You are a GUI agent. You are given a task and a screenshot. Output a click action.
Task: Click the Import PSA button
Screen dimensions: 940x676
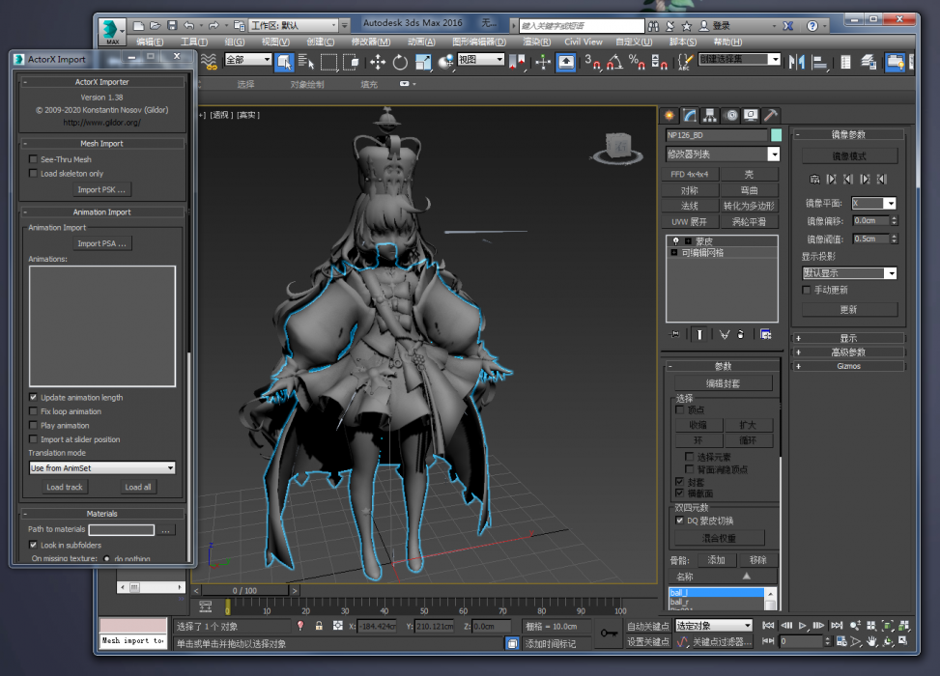pyautogui.click(x=101, y=243)
